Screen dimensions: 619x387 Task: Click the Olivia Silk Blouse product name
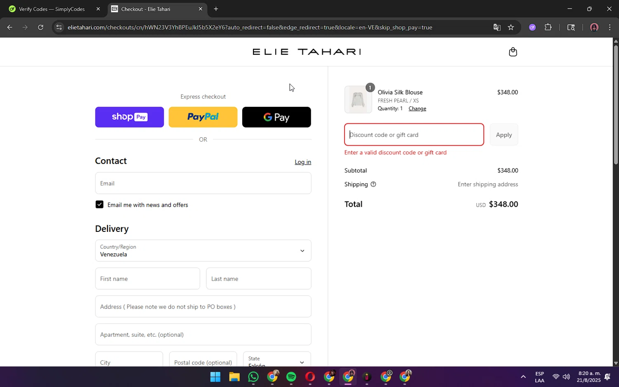[x=400, y=92]
